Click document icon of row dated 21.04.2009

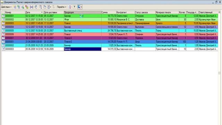(3, 42)
